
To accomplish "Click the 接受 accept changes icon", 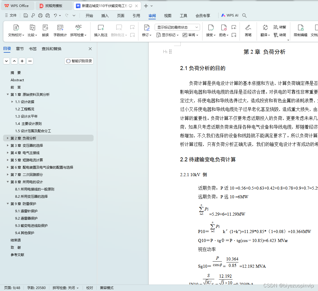I will coord(211,27).
